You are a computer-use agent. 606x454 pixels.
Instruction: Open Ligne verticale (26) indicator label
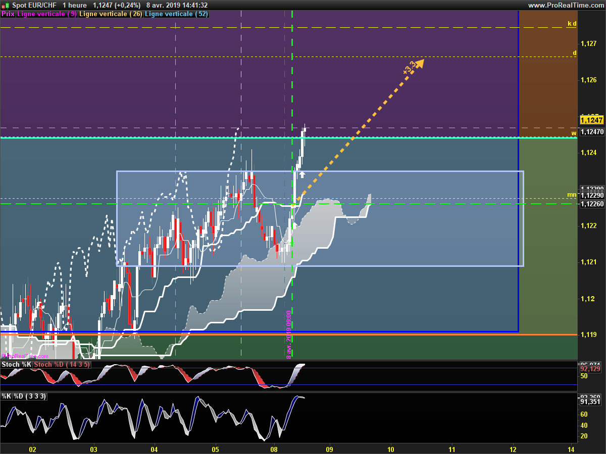point(111,14)
